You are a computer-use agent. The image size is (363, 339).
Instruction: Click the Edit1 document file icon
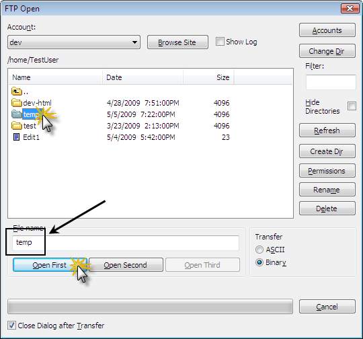[16, 137]
